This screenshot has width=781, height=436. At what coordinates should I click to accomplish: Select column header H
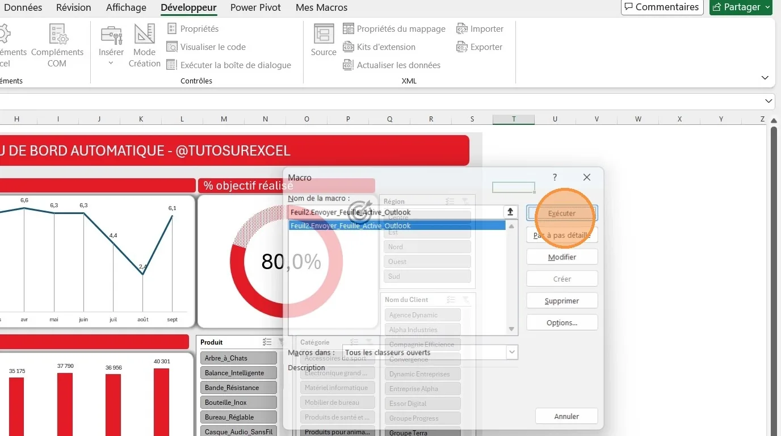tap(16, 119)
